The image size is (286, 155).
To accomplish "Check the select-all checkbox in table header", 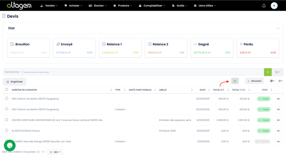I will pyautogui.click(x=7, y=89).
